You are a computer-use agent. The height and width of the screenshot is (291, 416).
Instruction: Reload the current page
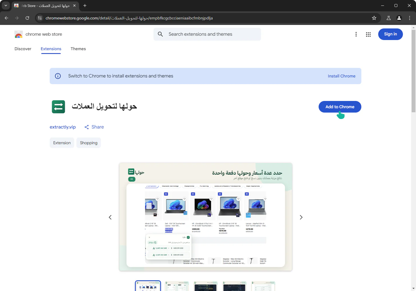pyautogui.click(x=27, y=18)
